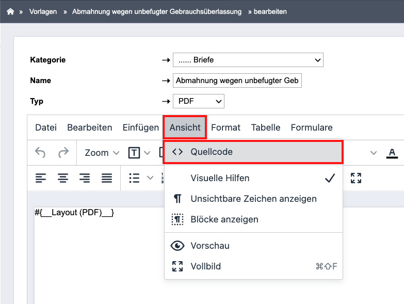Screen dimensions: 404x304
Task: Center align the text
Action: (63, 178)
